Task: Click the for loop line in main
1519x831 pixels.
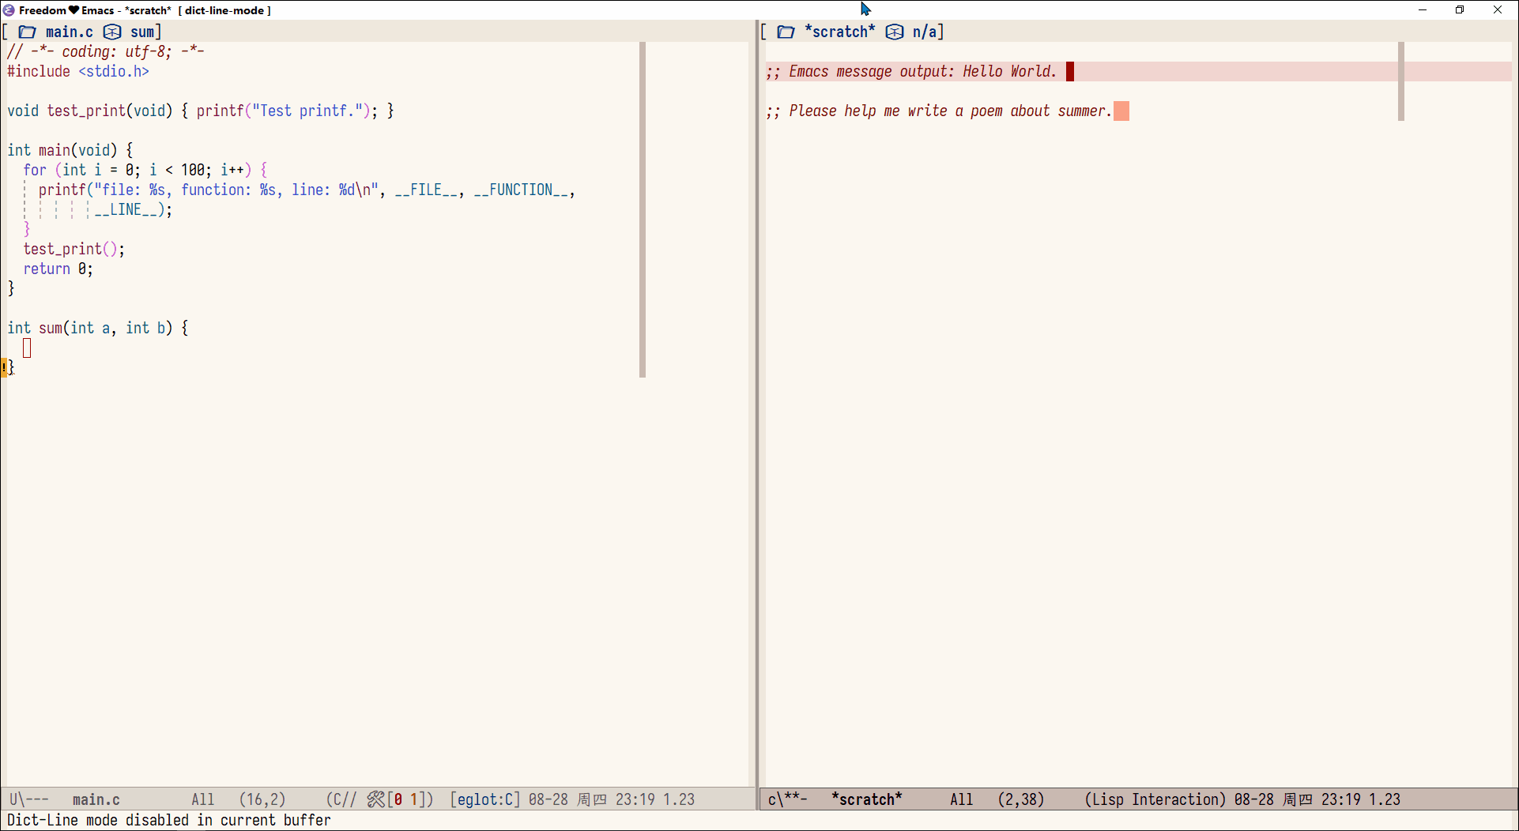Action: pyautogui.click(x=145, y=170)
